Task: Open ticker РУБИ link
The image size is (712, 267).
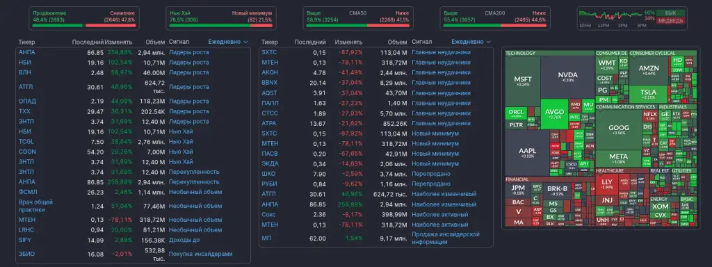Action: click(x=269, y=184)
